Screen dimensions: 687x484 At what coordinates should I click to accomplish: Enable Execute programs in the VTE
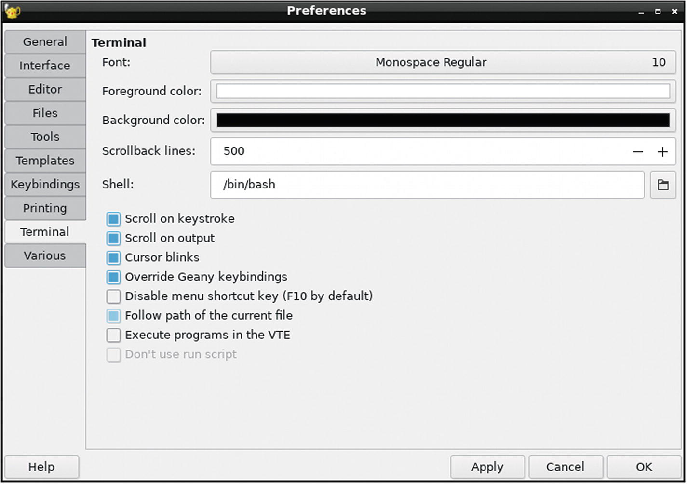click(x=114, y=335)
